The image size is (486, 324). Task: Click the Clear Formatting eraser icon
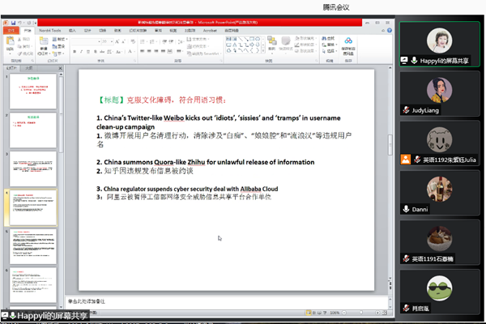pyautogui.click(x=133, y=41)
